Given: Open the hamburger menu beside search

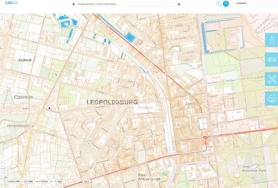Looking at the screenshot, I should (74, 4).
